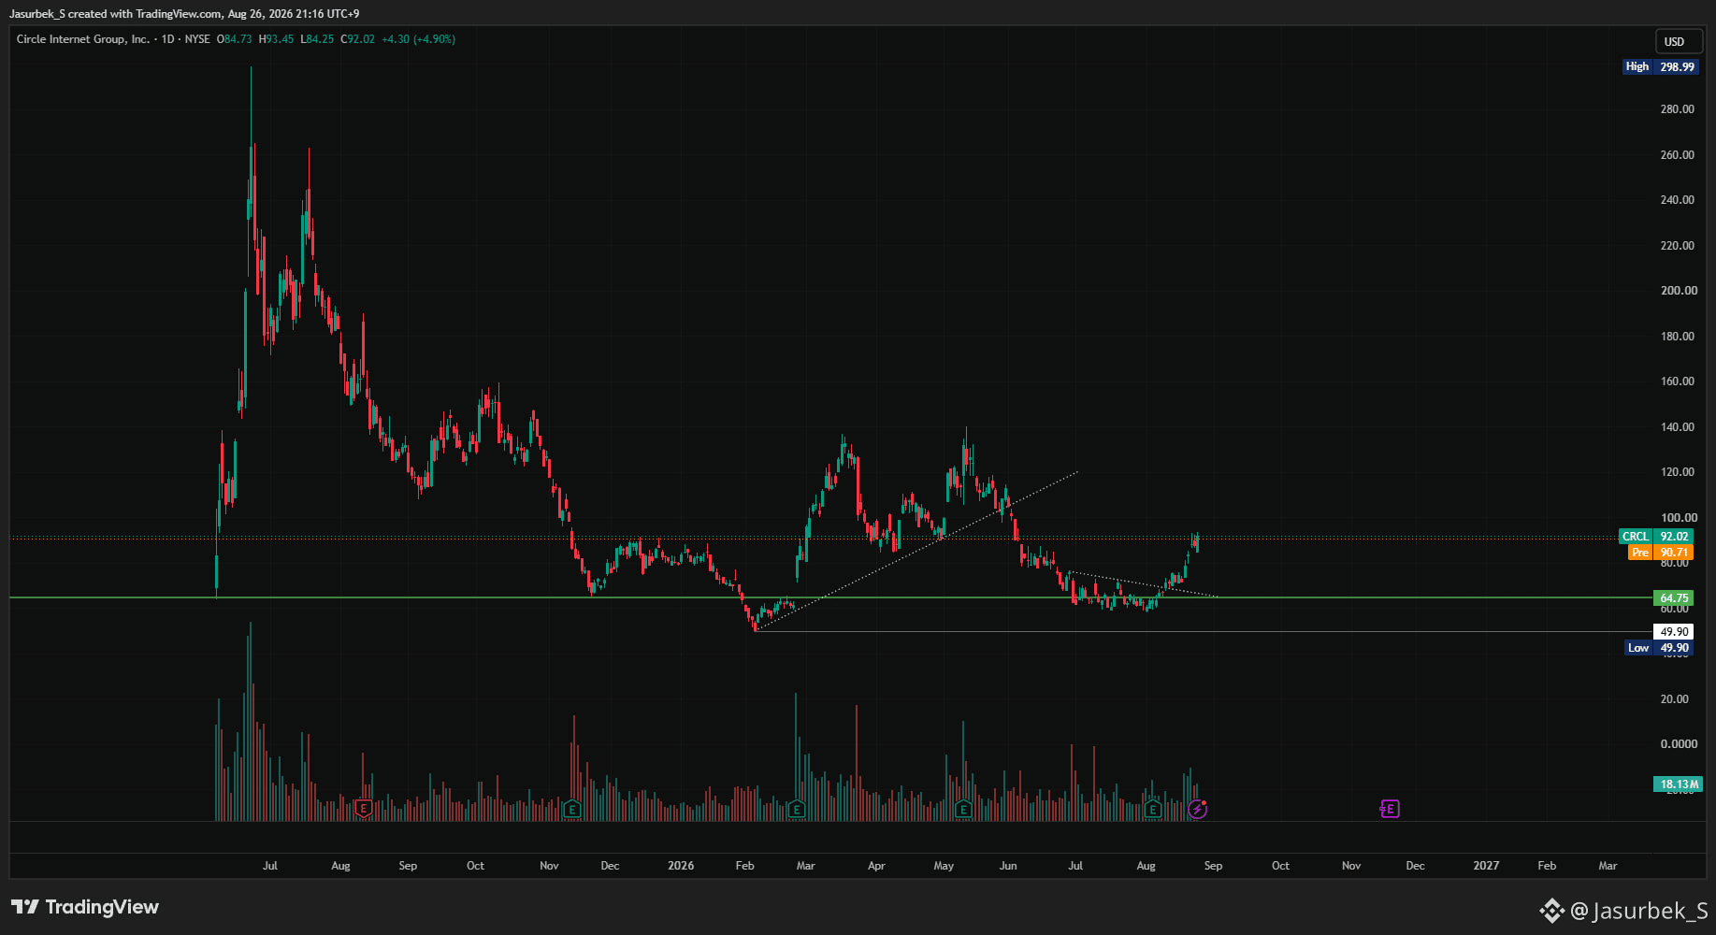Click the NYSE exchange label
This screenshot has height=935, width=1716.
coord(197,39)
